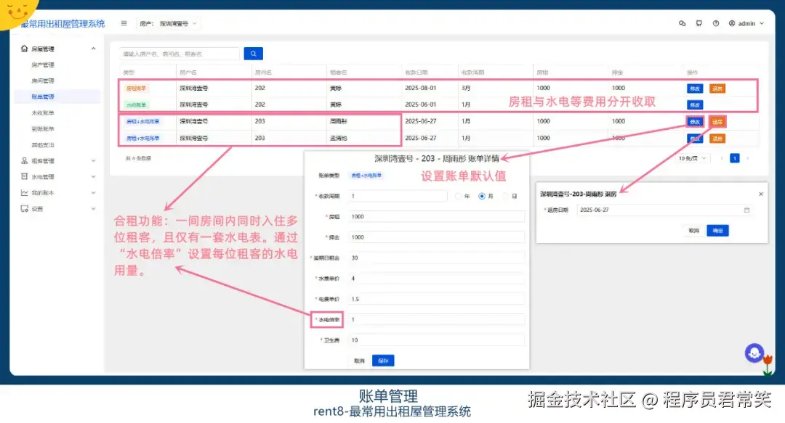
Task: Click the 租客管理 person icon
Action: (x=23, y=160)
